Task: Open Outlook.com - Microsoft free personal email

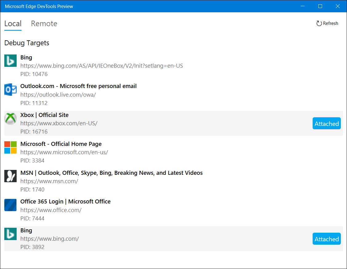Action: [78, 86]
